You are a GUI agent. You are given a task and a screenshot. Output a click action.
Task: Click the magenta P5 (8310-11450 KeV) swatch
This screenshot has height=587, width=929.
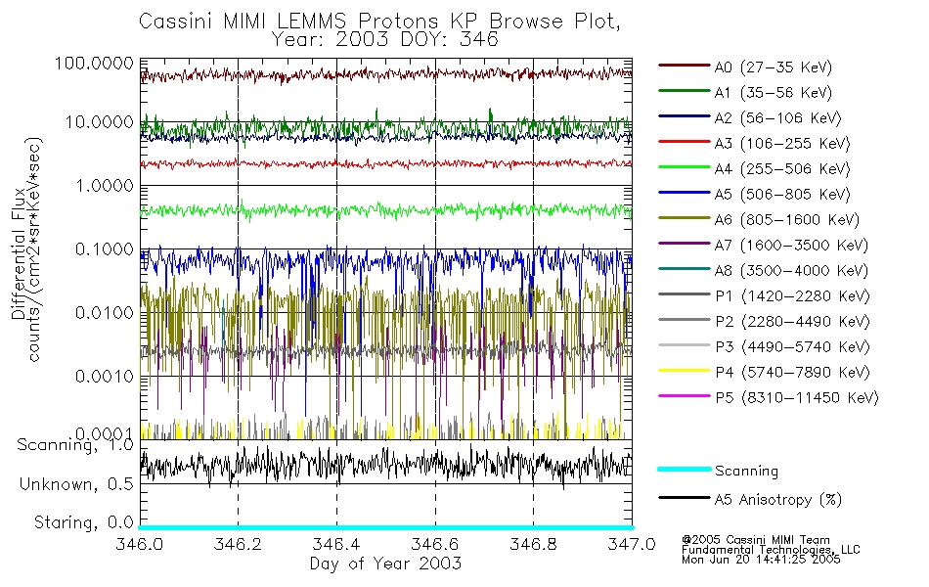[685, 396]
